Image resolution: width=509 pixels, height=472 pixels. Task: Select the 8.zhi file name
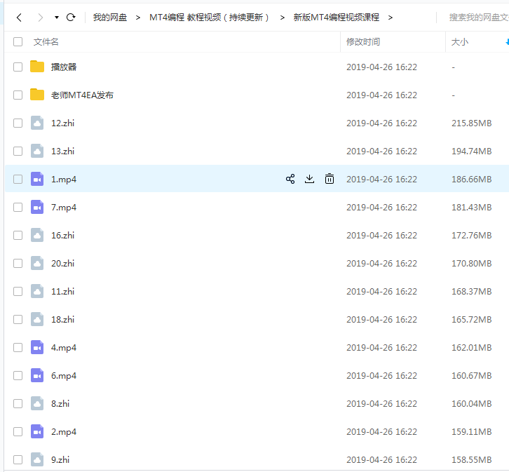coord(60,403)
